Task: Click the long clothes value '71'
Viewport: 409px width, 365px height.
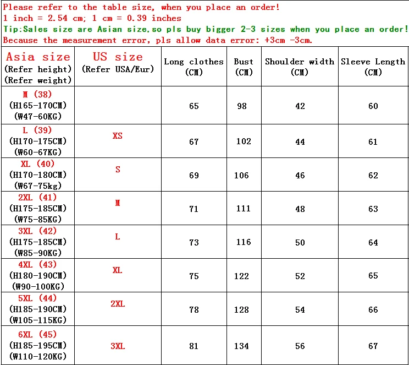Action: (194, 209)
